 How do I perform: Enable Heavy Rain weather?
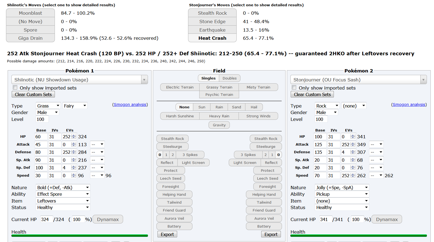tap(219, 116)
